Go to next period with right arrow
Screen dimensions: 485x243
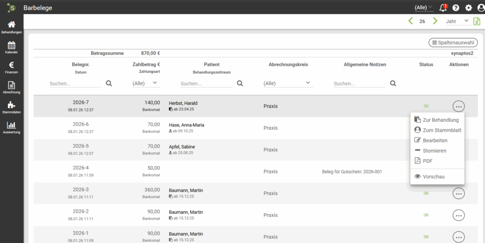point(435,21)
